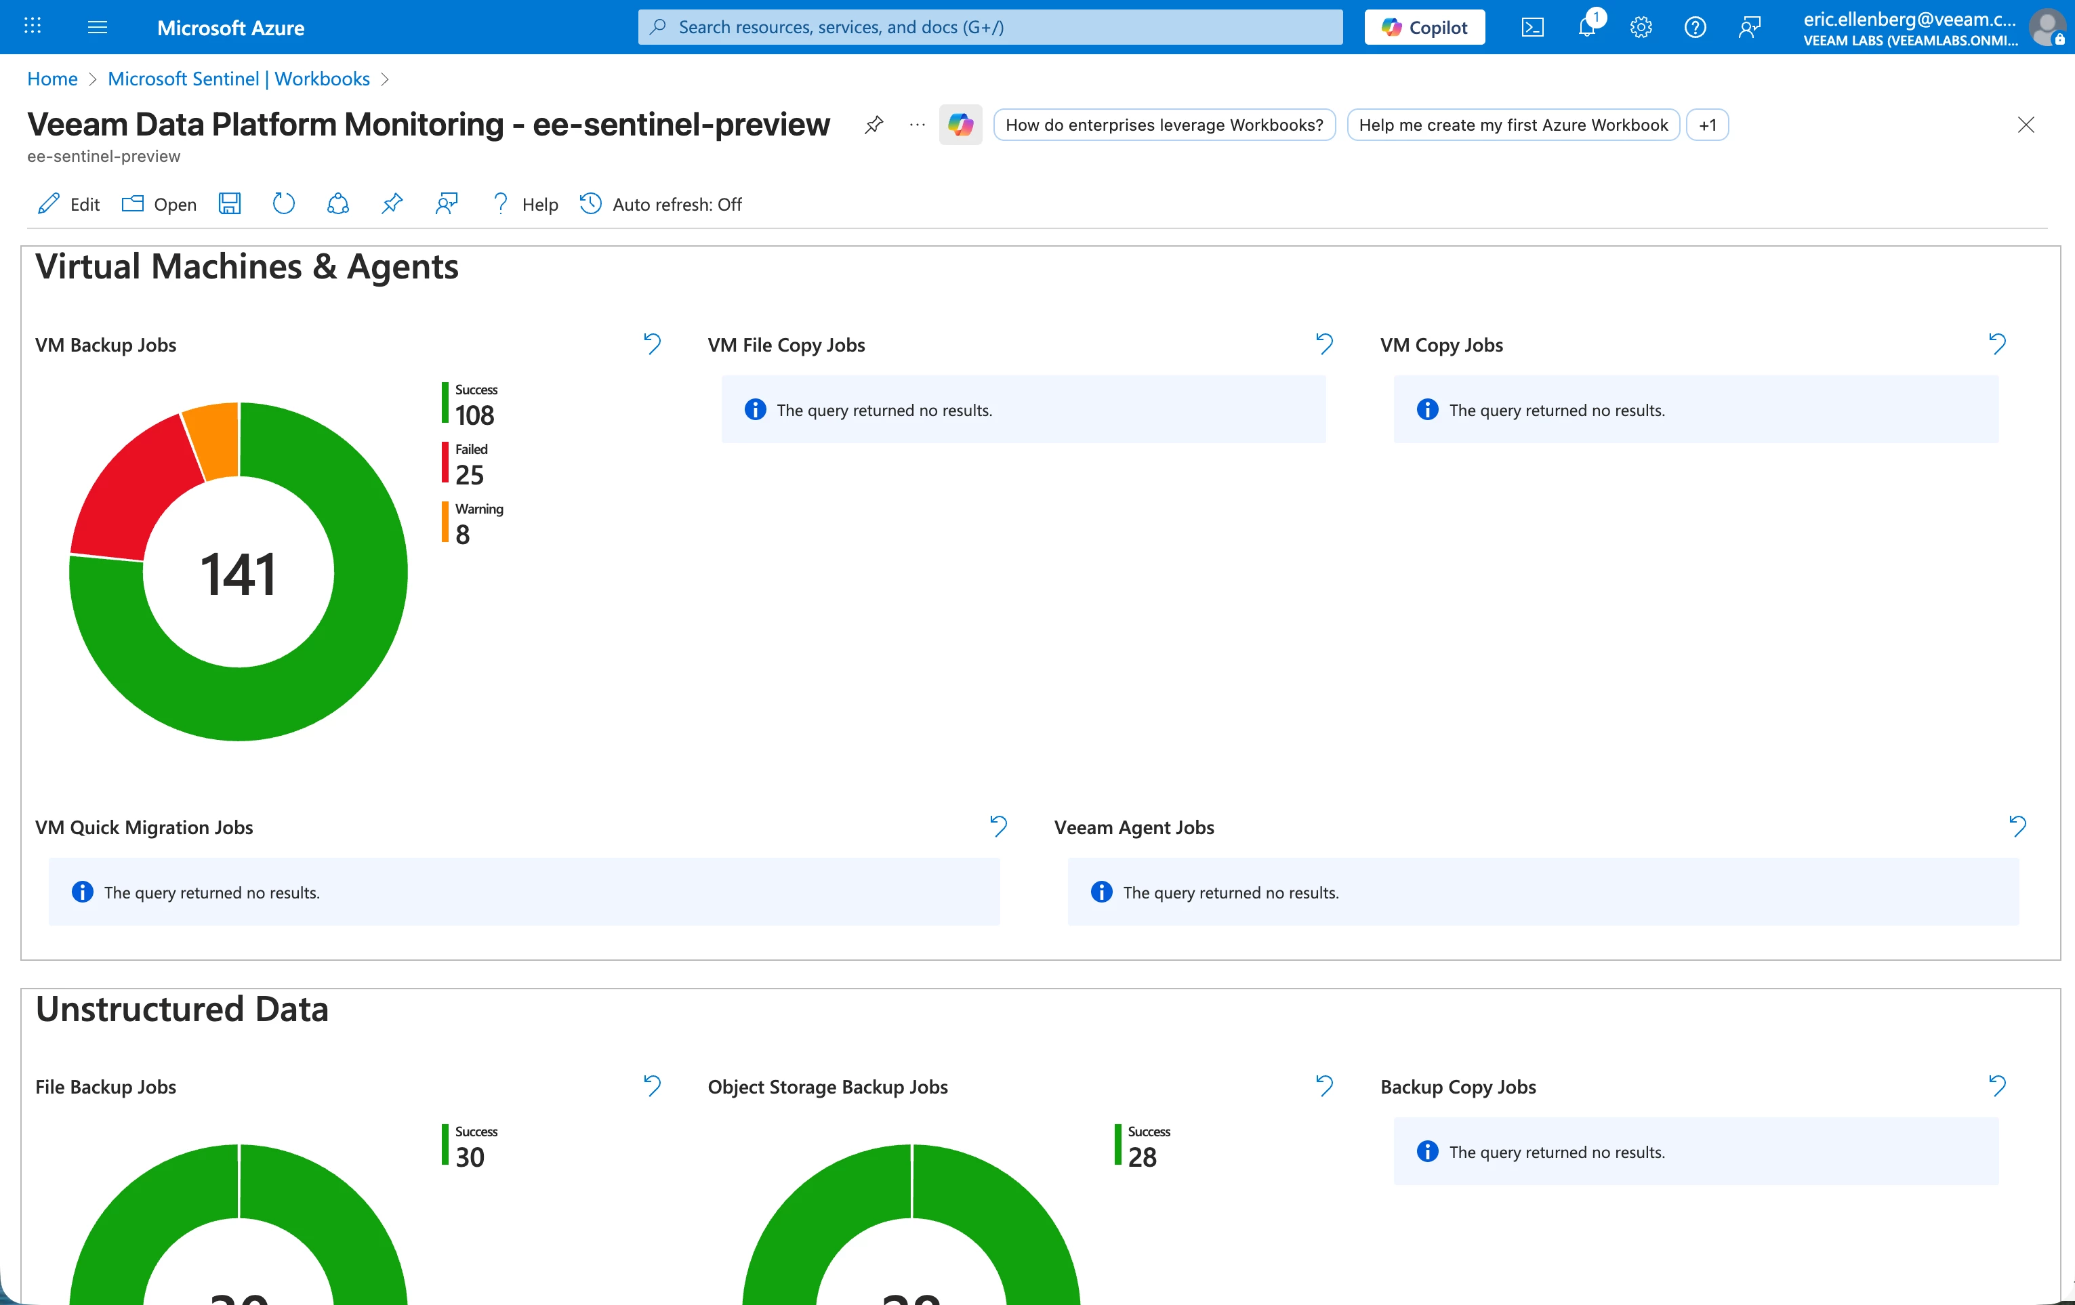Click the Save workbook disk icon
The height and width of the screenshot is (1305, 2075).
229,204
